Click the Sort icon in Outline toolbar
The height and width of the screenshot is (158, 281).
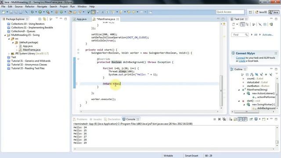[x=252, y=74]
